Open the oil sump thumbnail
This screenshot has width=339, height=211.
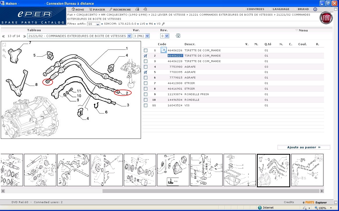[240, 170]
